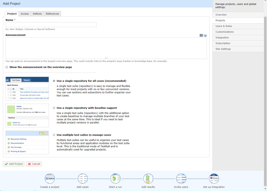Open Subscription in the admin sidebar
This screenshot has width=267, height=191.
pos(238,43)
